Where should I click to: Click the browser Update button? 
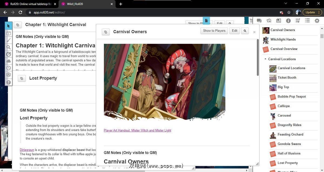[312, 12]
